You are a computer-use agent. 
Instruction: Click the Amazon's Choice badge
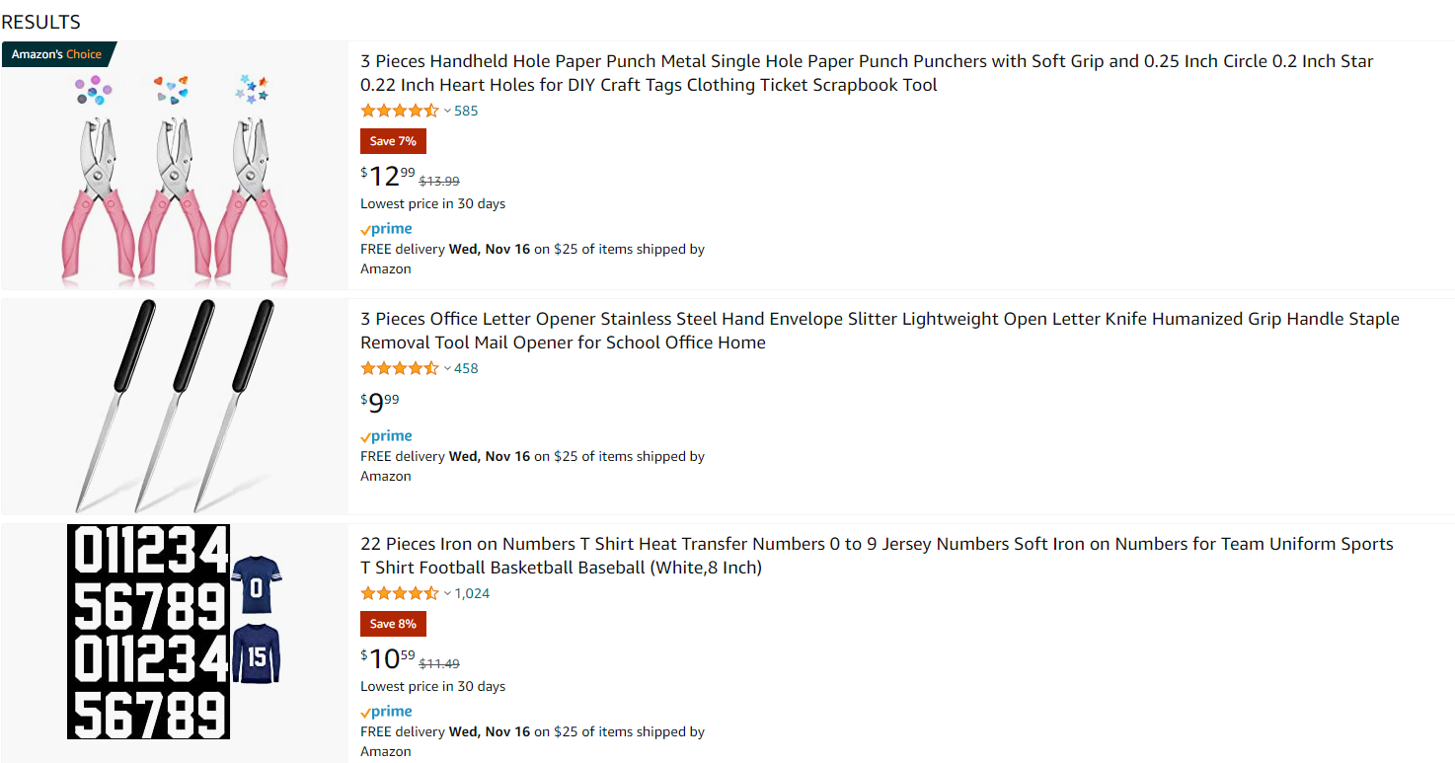point(58,54)
